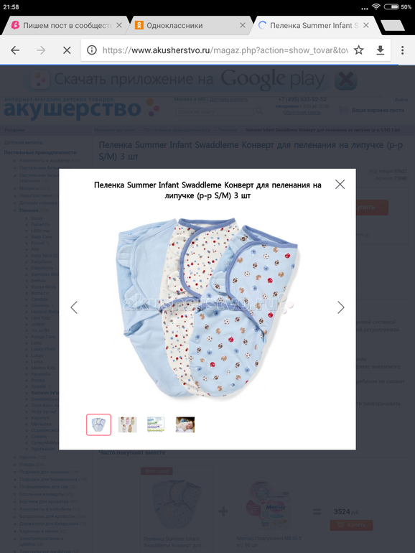Tap the download arrow icon

point(380,50)
